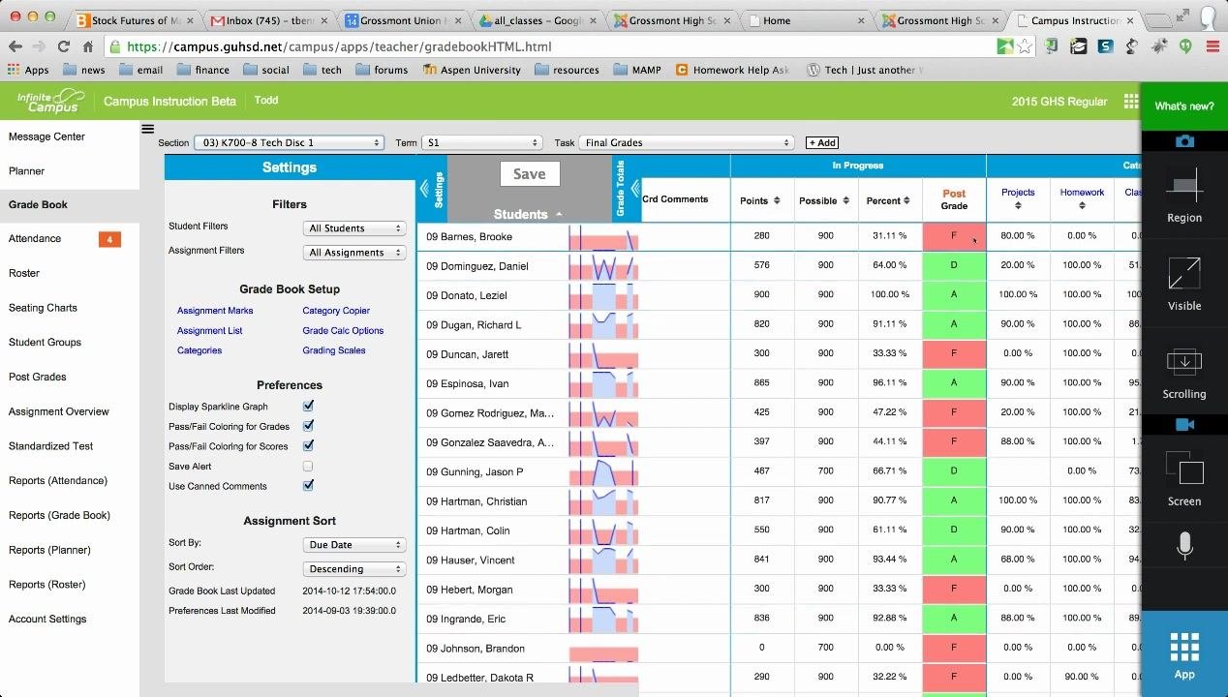Open Seating Charts in sidebar
Image resolution: width=1228 pixels, height=697 pixels.
(x=43, y=308)
